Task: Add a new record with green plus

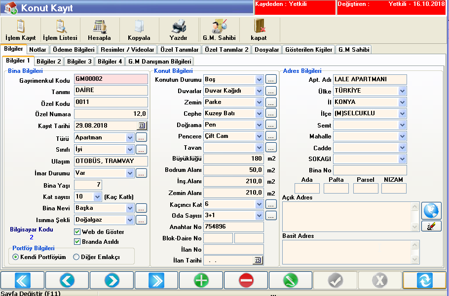Action: [x=201, y=280]
